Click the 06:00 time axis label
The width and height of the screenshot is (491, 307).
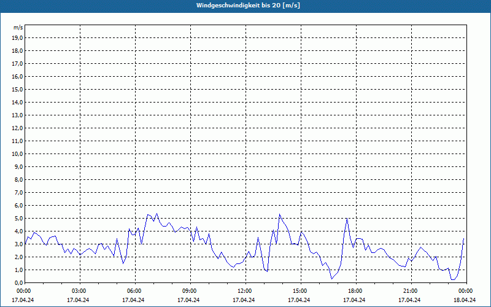[x=134, y=291]
